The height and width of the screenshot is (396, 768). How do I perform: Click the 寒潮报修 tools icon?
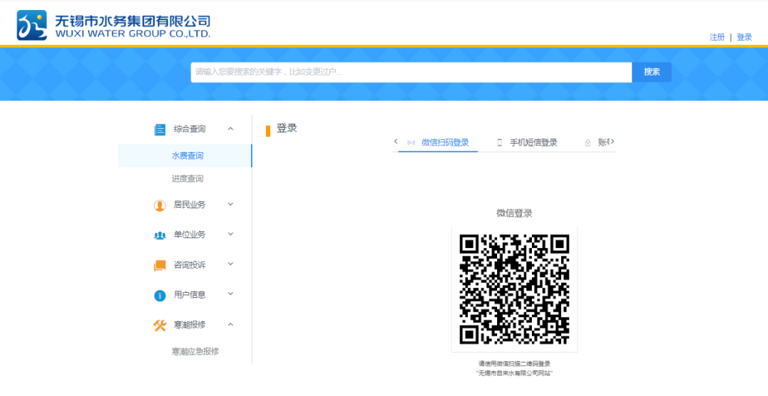[160, 325]
